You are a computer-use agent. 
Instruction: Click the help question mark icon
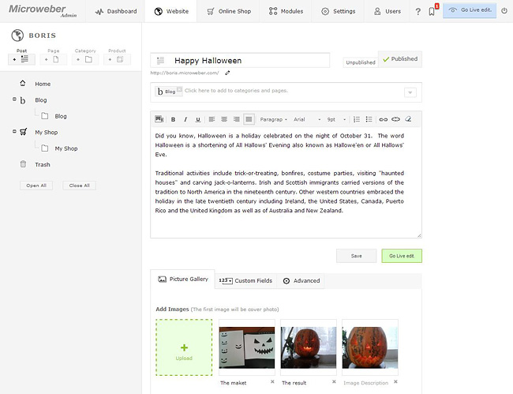pyautogui.click(x=418, y=12)
